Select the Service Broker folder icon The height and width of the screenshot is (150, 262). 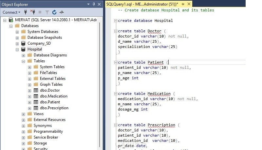pos(29,137)
